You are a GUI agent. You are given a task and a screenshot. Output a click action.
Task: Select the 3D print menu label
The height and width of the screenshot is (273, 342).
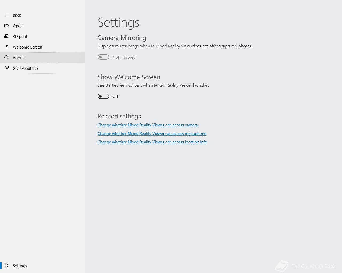pyautogui.click(x=20, y=37)
